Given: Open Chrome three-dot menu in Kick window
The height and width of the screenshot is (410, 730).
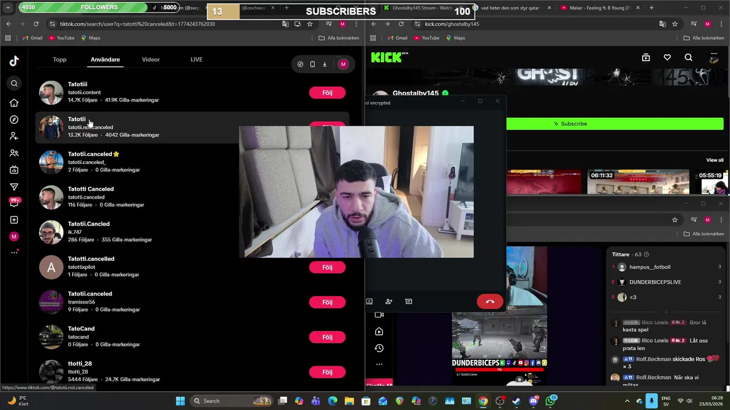Looking at the screenshot, I should pos(721,24).
